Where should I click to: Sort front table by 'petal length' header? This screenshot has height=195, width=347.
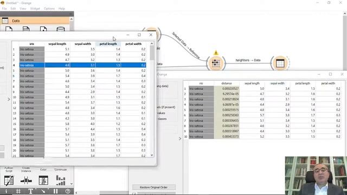tap(108, 44)
